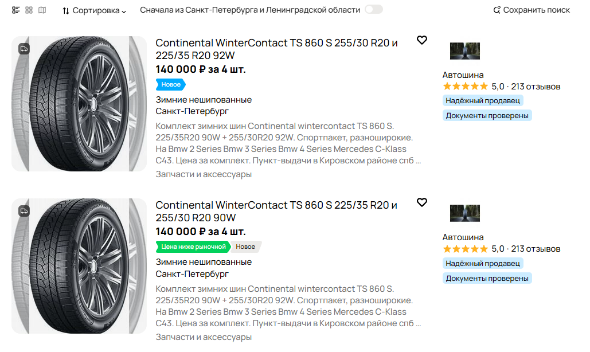The image size is (590, 352).
Task: Click delivery badge on second tire photo
Action: point(24,211)
